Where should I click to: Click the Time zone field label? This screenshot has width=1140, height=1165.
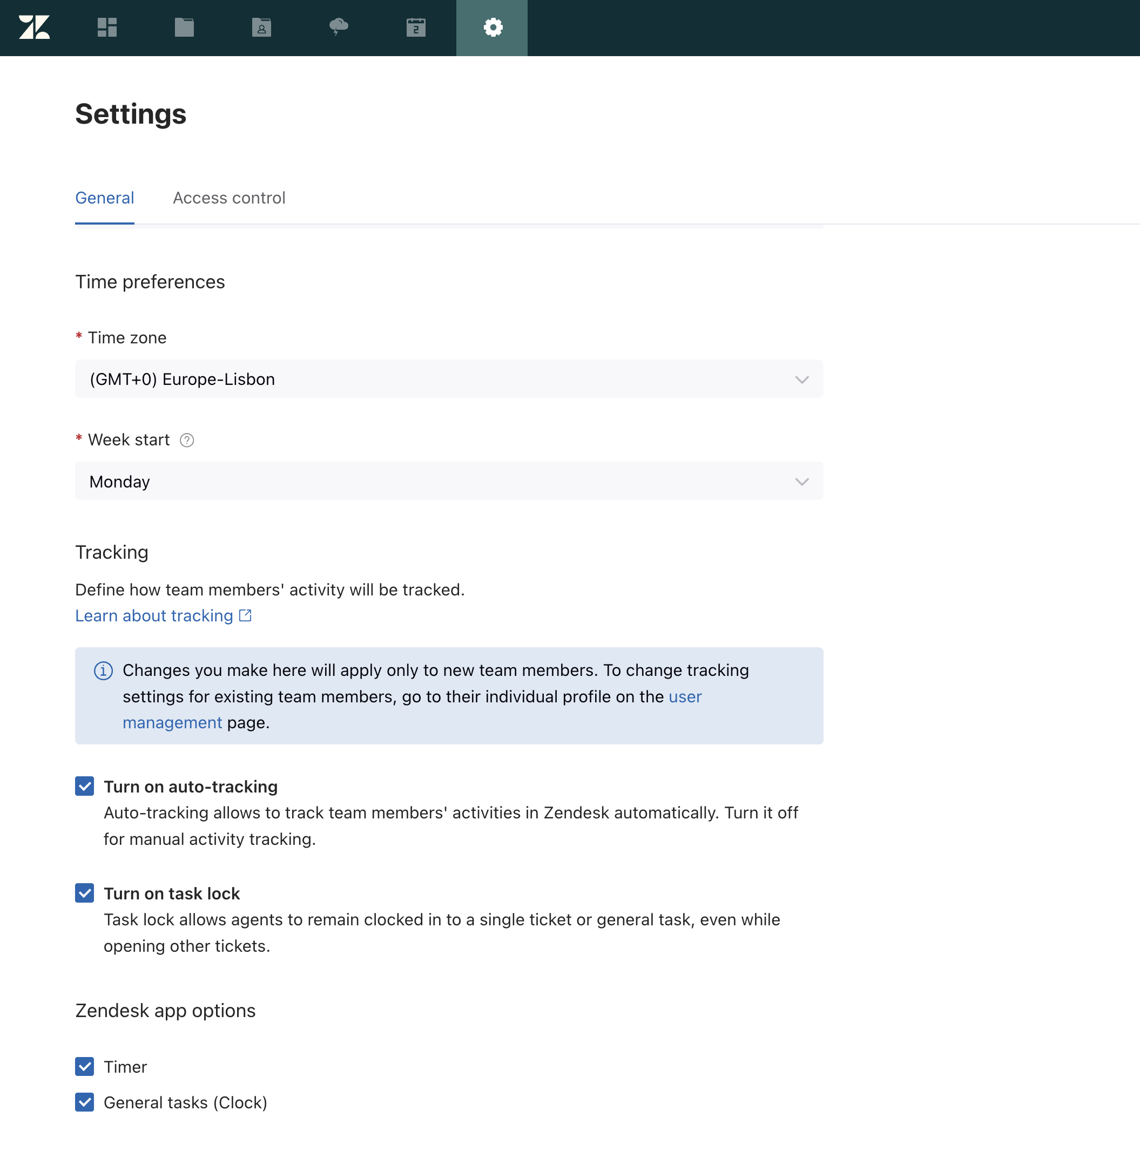pyautogui.click(x=127, y=337)
